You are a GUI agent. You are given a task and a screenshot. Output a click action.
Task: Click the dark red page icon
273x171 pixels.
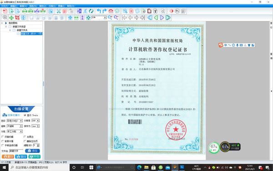pos(149,11)
